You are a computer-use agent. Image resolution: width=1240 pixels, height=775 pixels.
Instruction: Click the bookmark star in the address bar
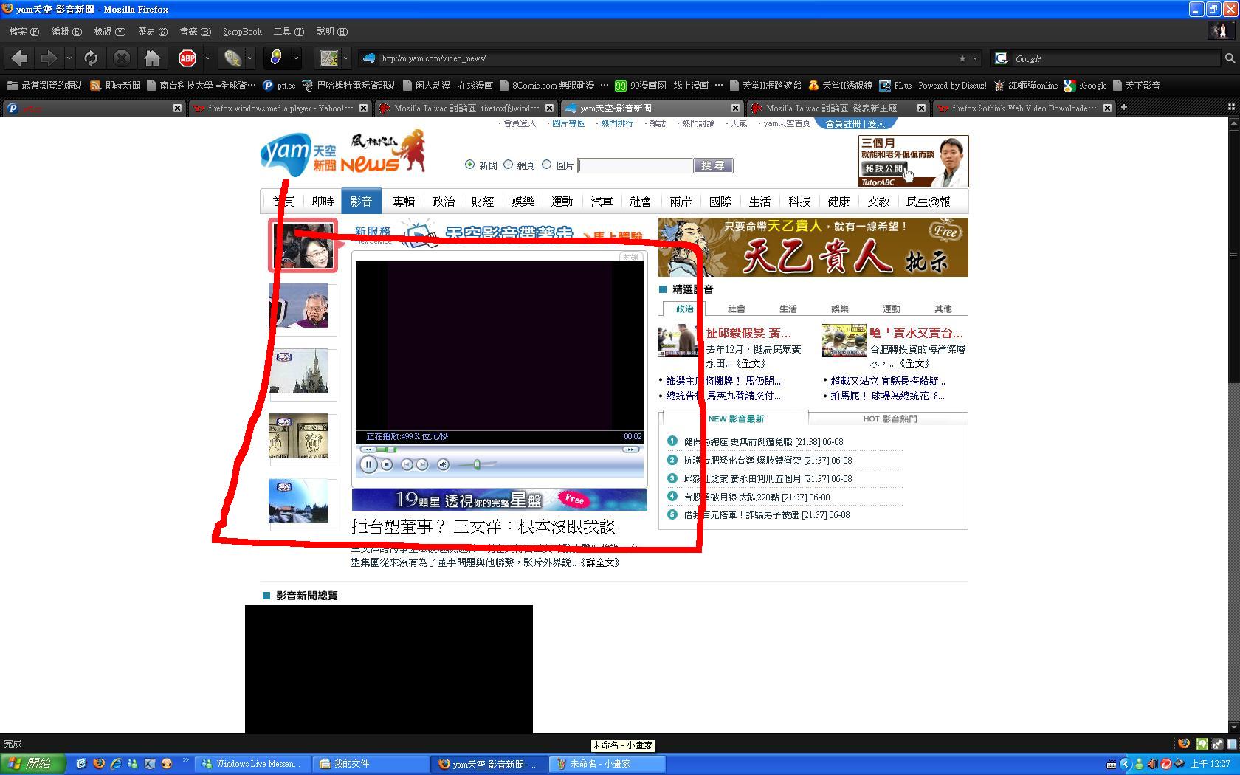click(x=962, y=58)
